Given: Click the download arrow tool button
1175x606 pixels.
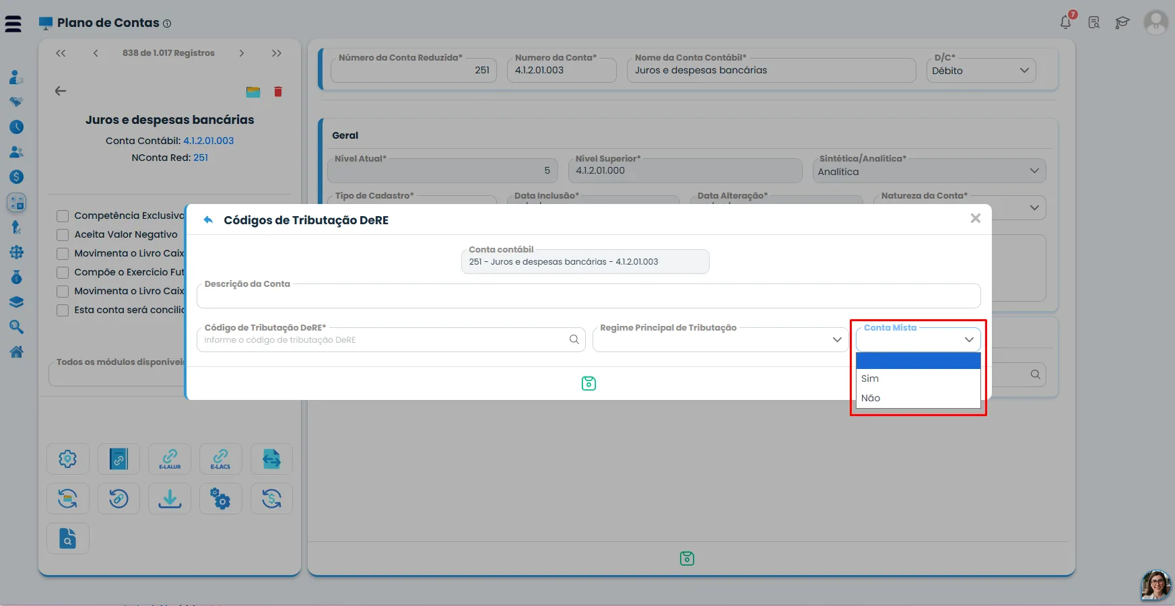Looking at the screenshot, I should [170, 499].
